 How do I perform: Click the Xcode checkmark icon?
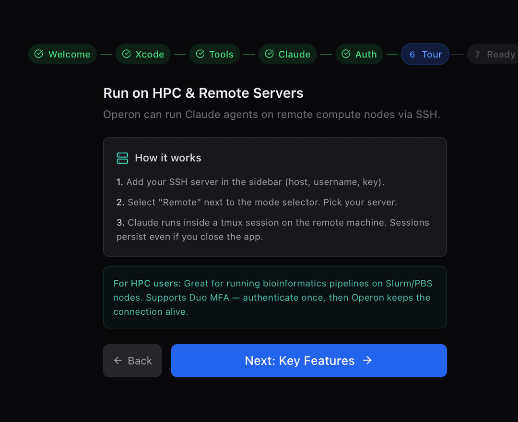coord(126,54)
